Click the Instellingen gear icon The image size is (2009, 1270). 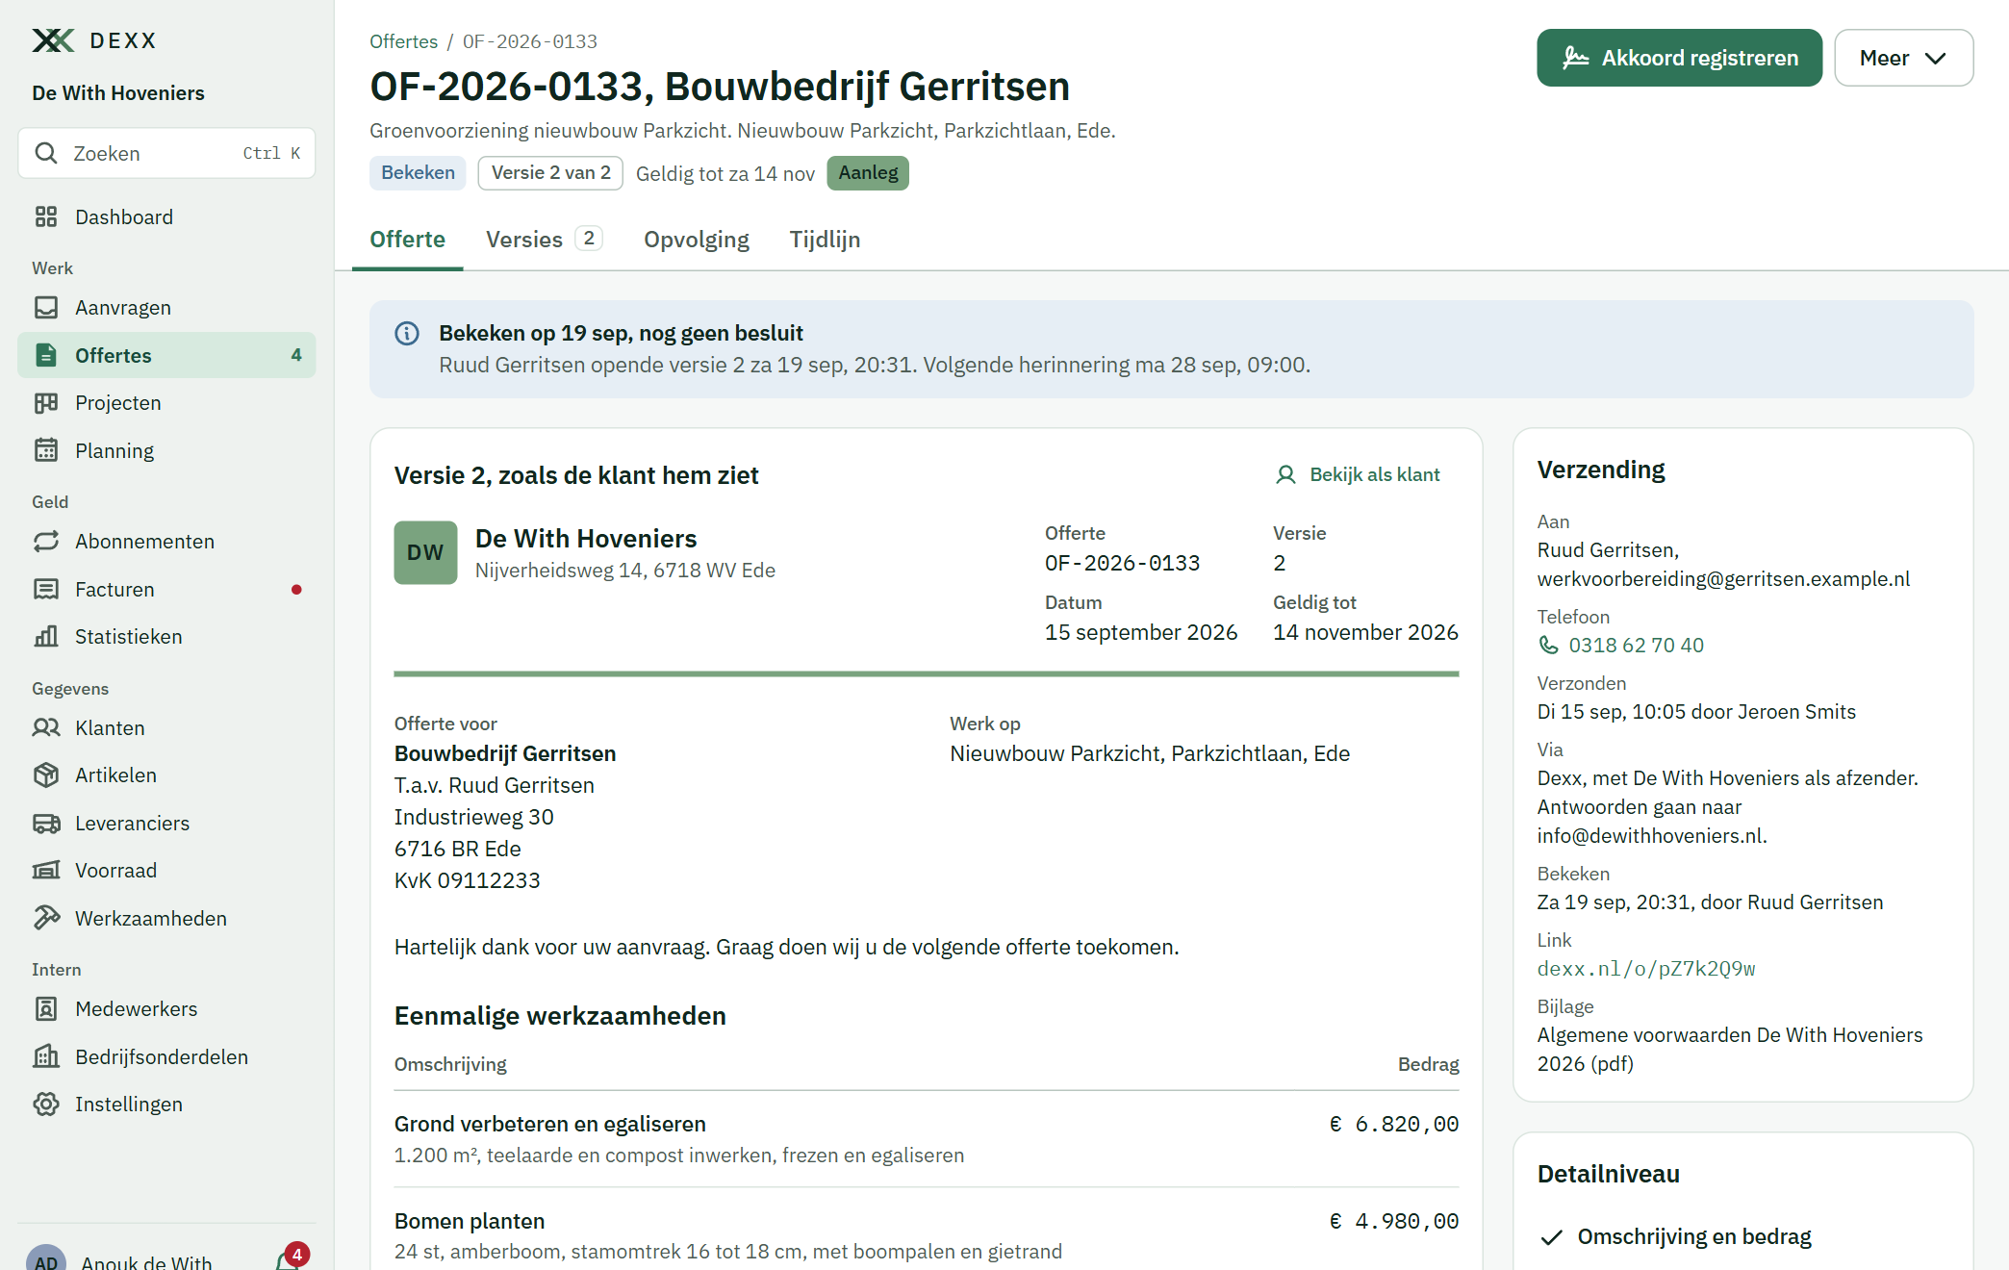pyautogui.click(x=45, y=1104)
